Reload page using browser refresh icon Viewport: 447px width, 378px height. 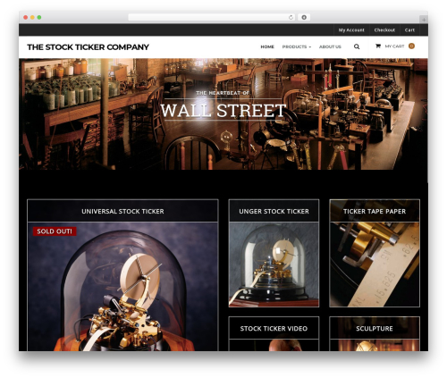coord(291,17)
